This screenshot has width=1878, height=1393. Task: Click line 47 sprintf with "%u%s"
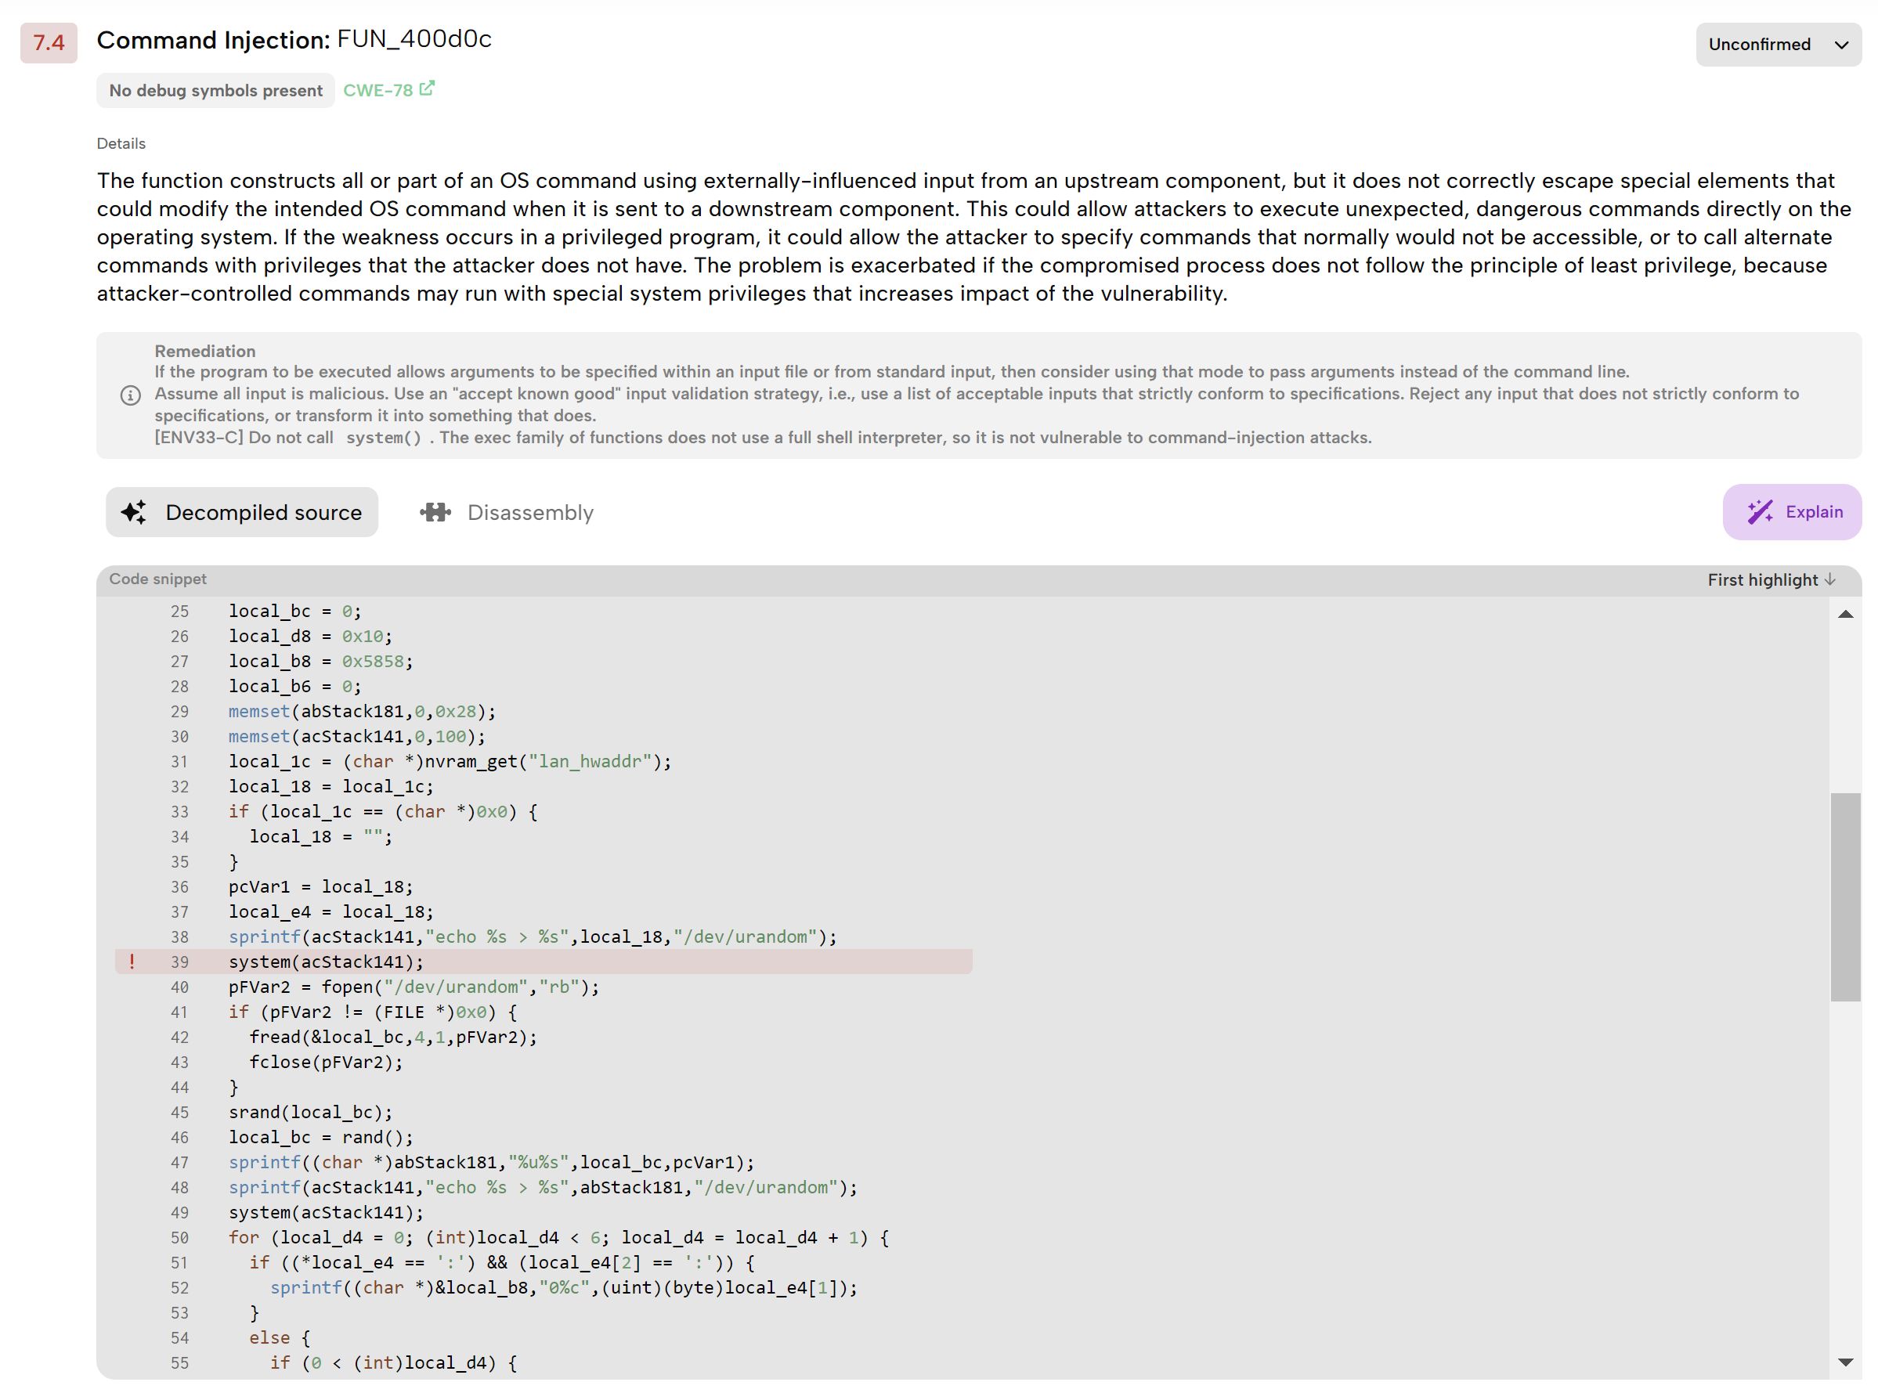[491, 1163]
